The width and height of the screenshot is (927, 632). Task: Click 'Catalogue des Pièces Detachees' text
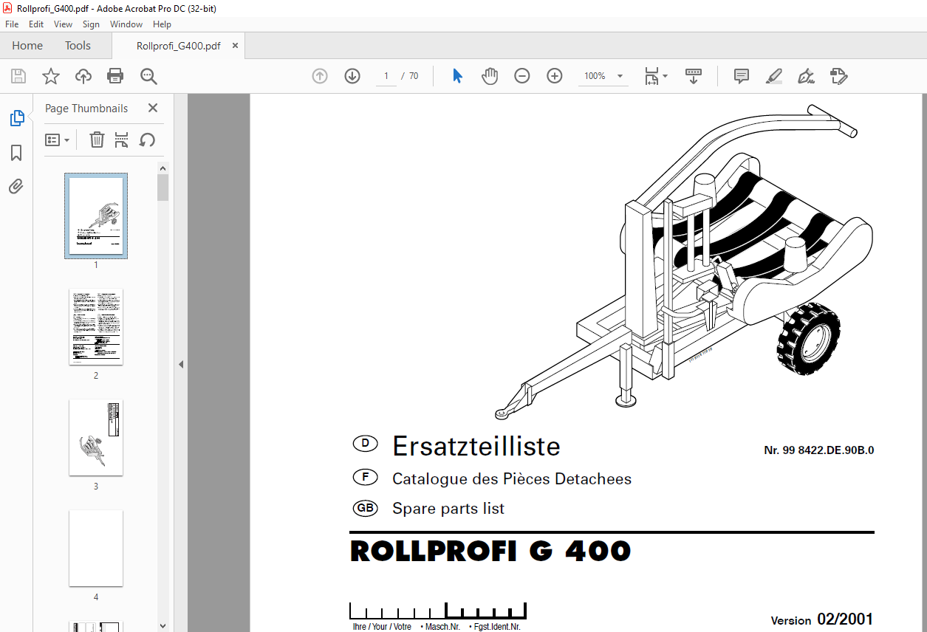[512, 479]
